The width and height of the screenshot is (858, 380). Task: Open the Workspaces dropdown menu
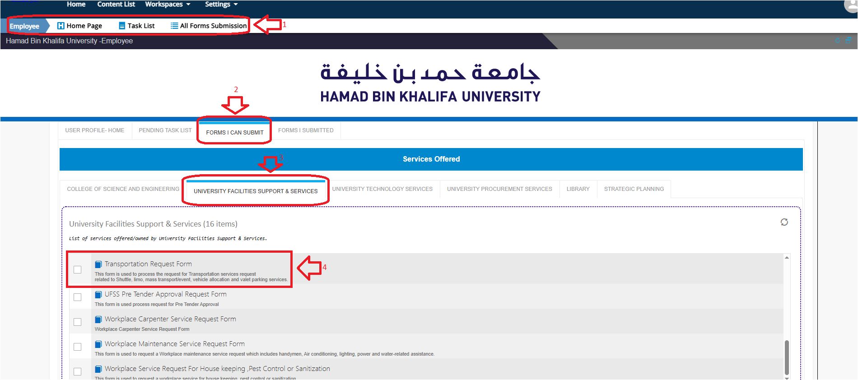tap(168, 5)
